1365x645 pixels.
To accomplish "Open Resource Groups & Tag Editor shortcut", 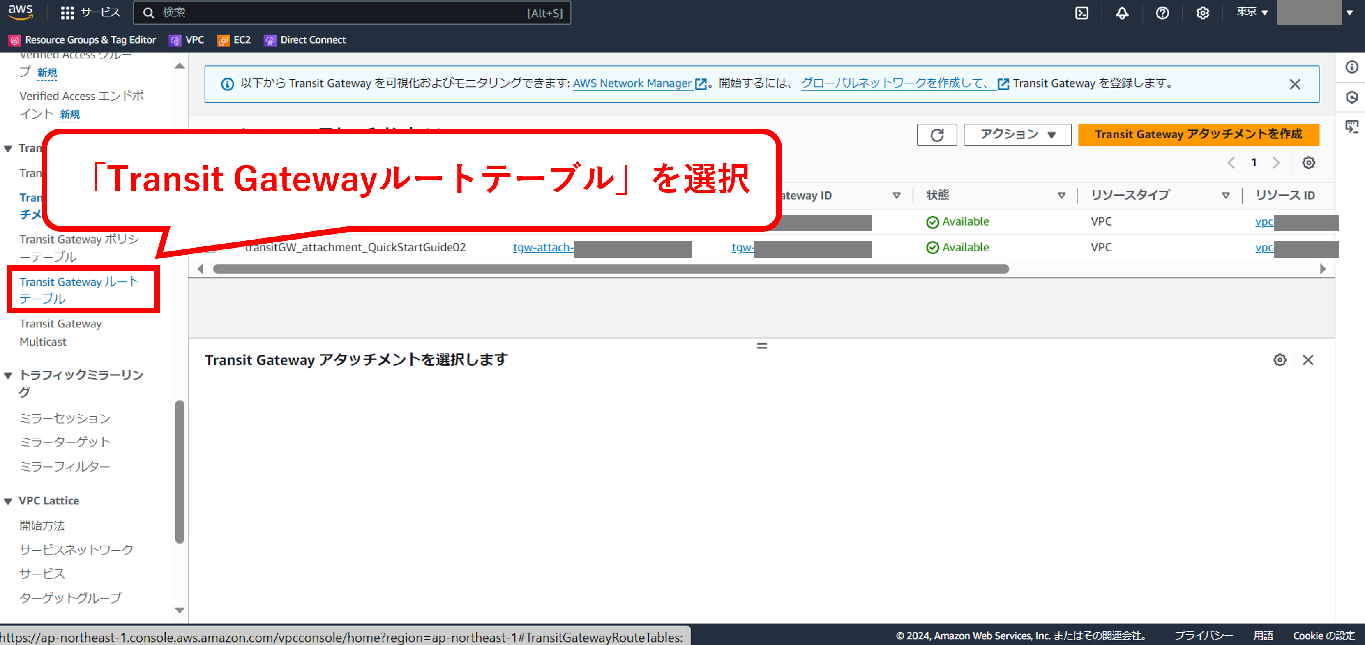I will point(83,40).
